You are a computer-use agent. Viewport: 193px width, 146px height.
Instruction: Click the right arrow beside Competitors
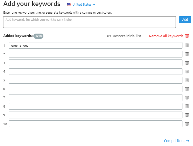188,141
